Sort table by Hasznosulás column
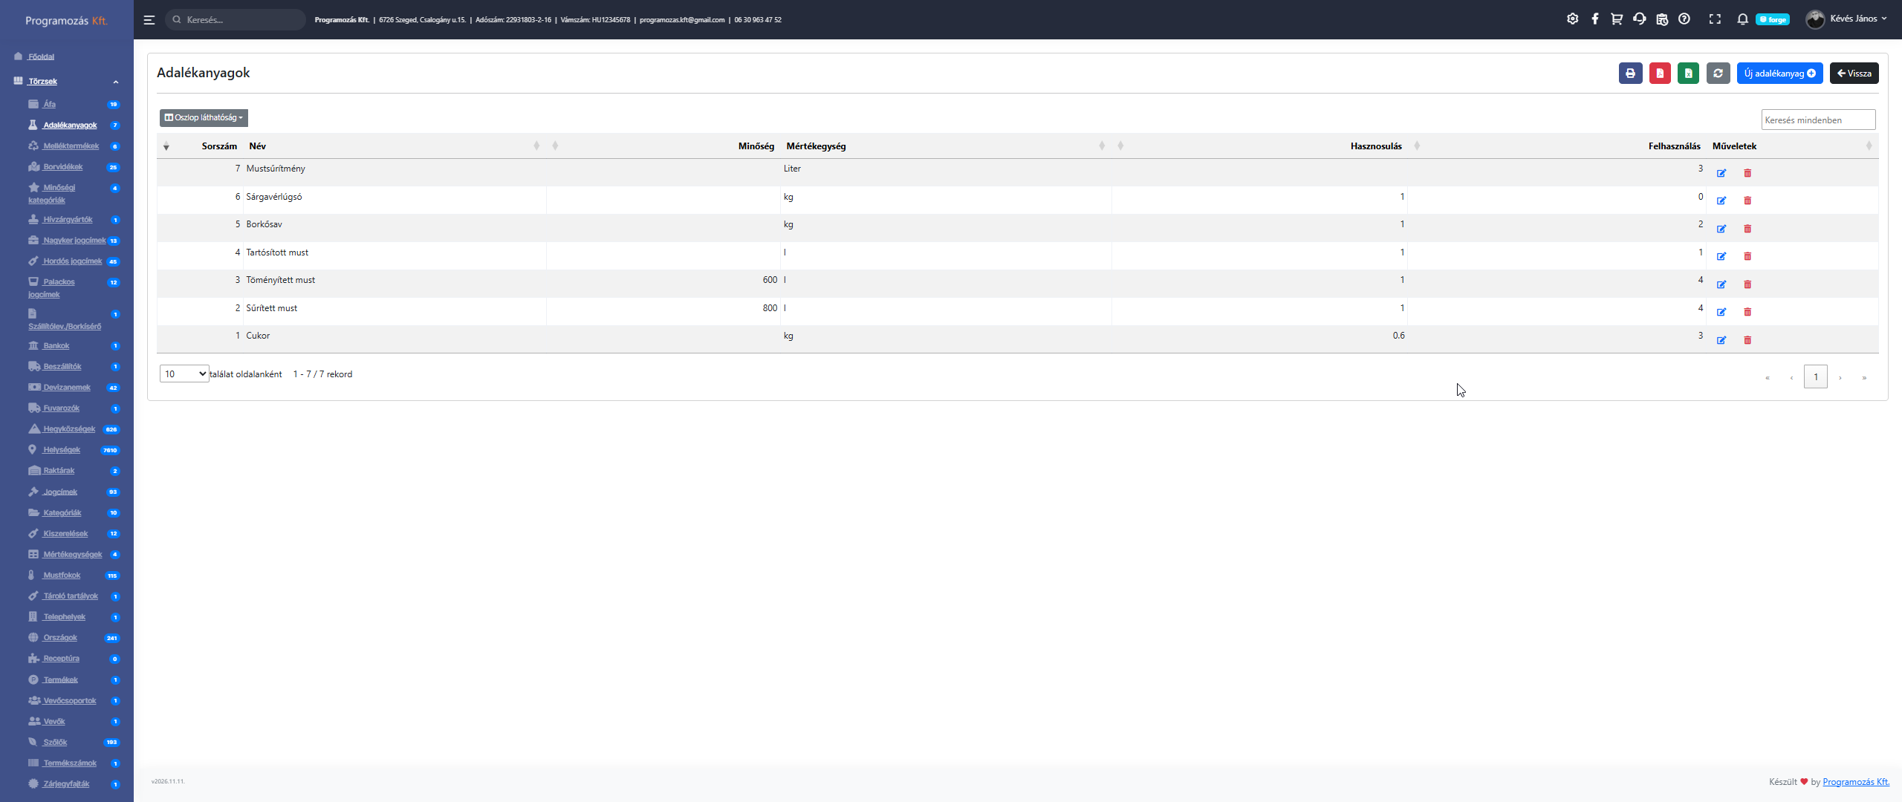Viewport: 1902px width, 802px height. click(1376, 146)
